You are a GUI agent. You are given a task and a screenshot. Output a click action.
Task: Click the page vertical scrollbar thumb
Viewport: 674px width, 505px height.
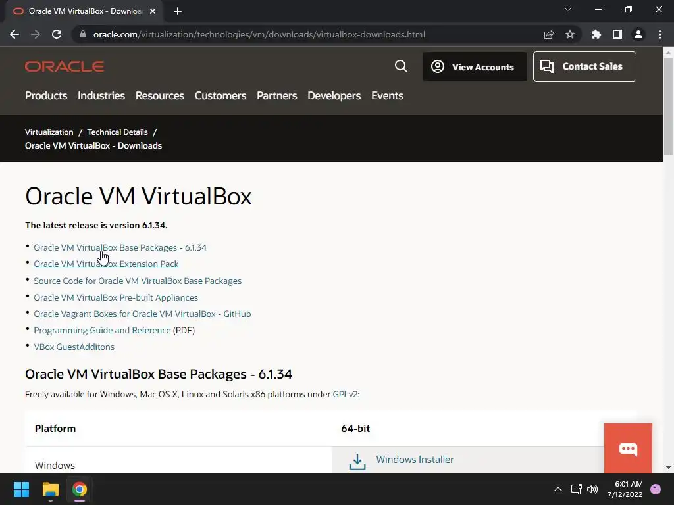pyautogui.click(x=668, y=106)
